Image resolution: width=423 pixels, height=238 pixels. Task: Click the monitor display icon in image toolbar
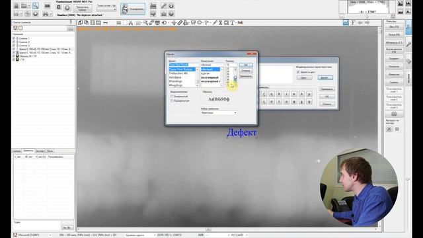tap(157, 23)
